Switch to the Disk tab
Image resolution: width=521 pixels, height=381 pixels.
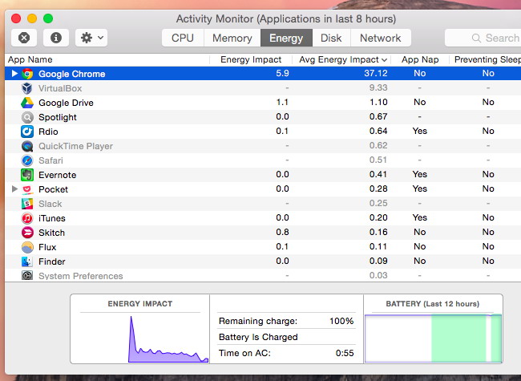[331, 38]
